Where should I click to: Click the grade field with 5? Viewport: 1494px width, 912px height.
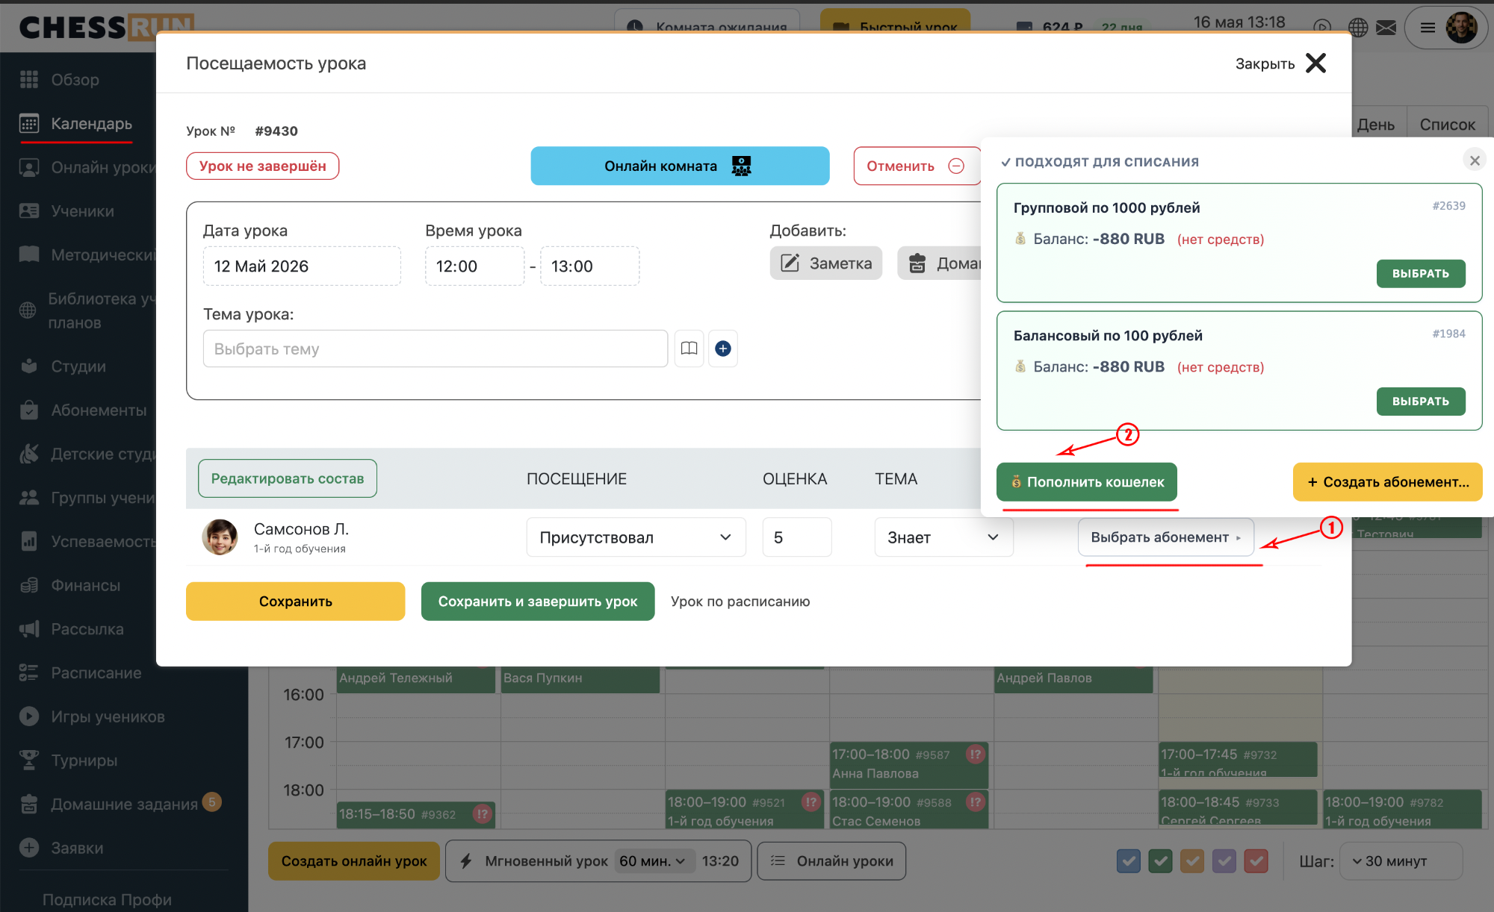(796, 537)
